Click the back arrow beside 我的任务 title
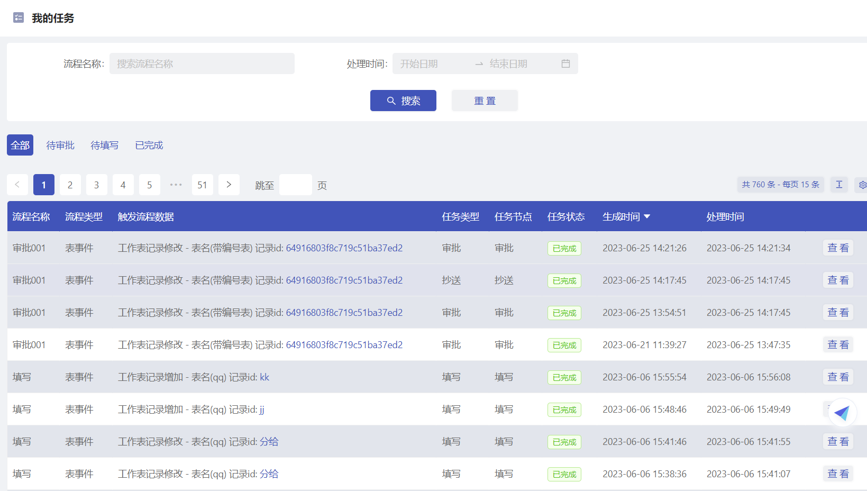867x491 pixels. point(17,17)
